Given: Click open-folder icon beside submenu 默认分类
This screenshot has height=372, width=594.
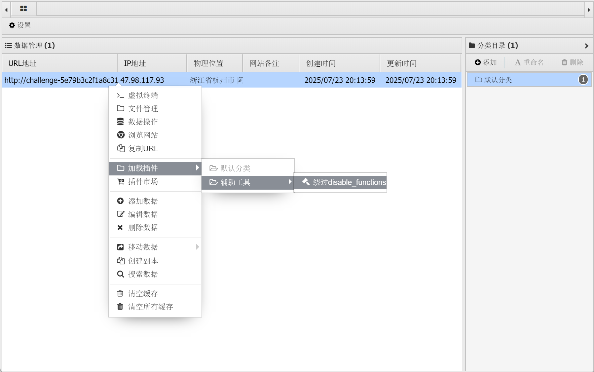Looking at the screenshot, I should click(213, 168).
